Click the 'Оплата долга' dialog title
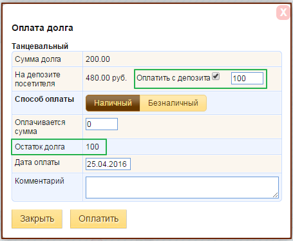This screenshot has height=241, width=293. [x=43, y=28]
